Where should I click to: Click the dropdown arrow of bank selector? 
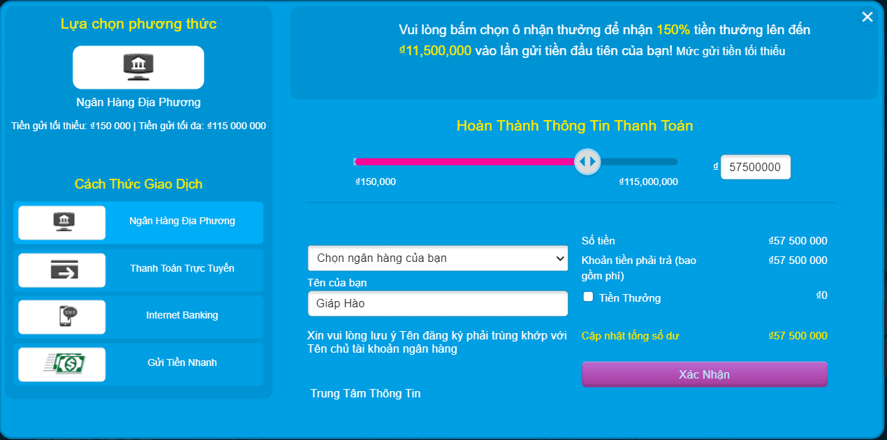pos(559,258)
